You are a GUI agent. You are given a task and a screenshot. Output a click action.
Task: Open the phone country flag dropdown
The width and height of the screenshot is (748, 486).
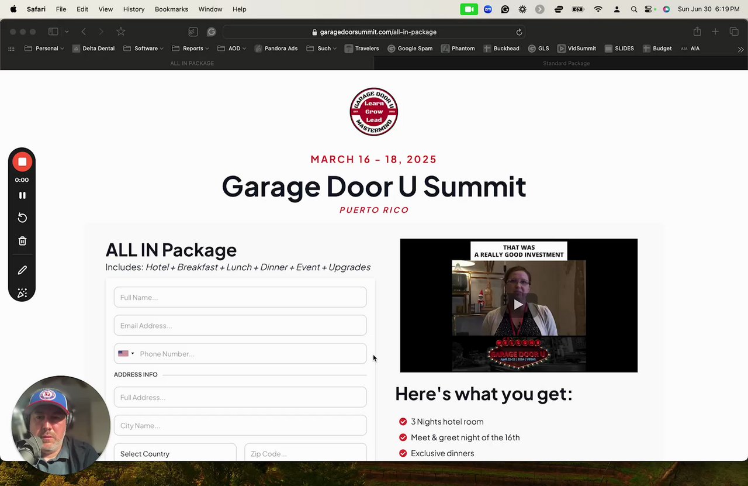[x=126, y=354]
